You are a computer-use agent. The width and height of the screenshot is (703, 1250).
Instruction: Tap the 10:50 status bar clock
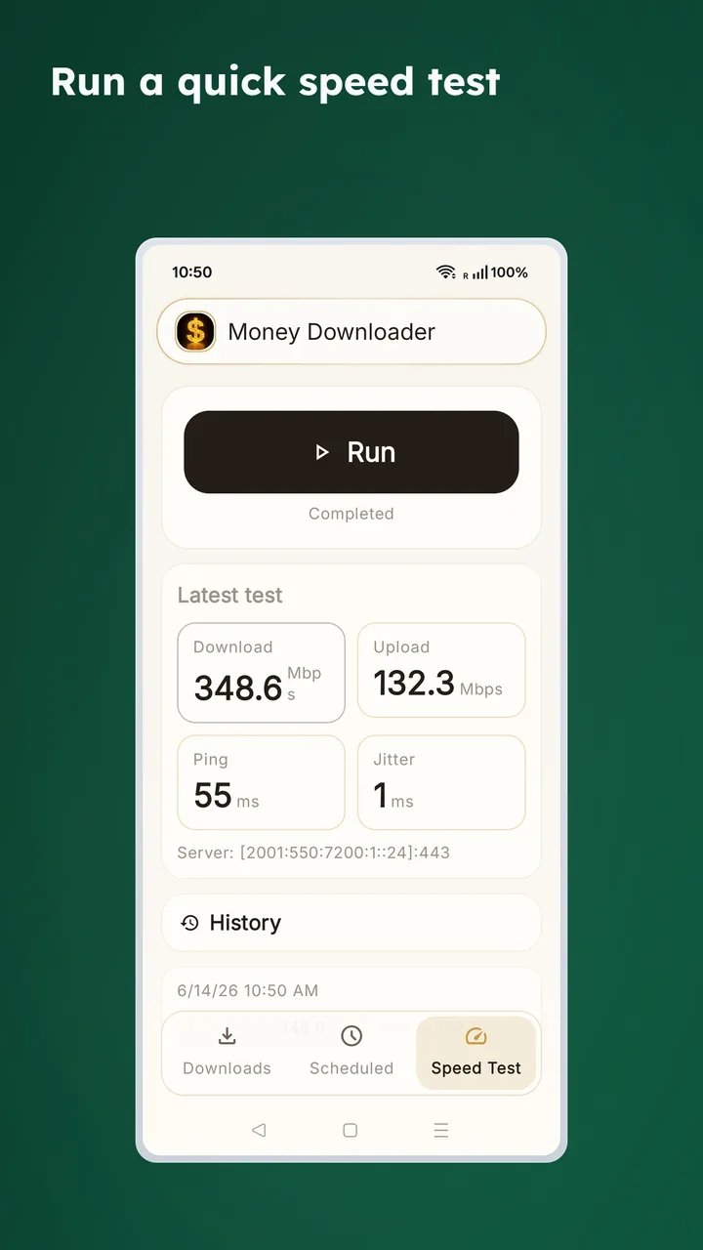pyautogui.click(x=192, y=272)
